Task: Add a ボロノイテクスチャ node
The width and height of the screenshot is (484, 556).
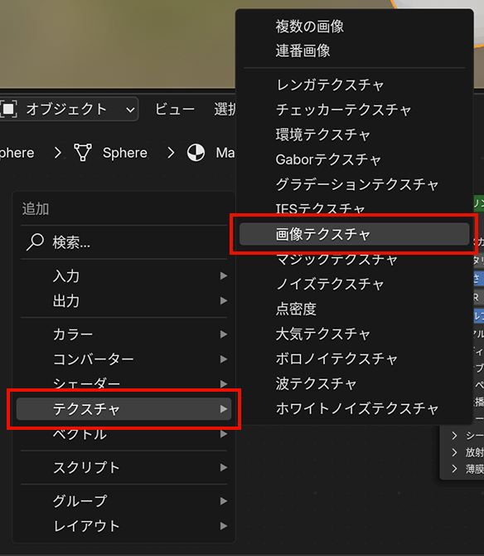Action: coord(354,358)
